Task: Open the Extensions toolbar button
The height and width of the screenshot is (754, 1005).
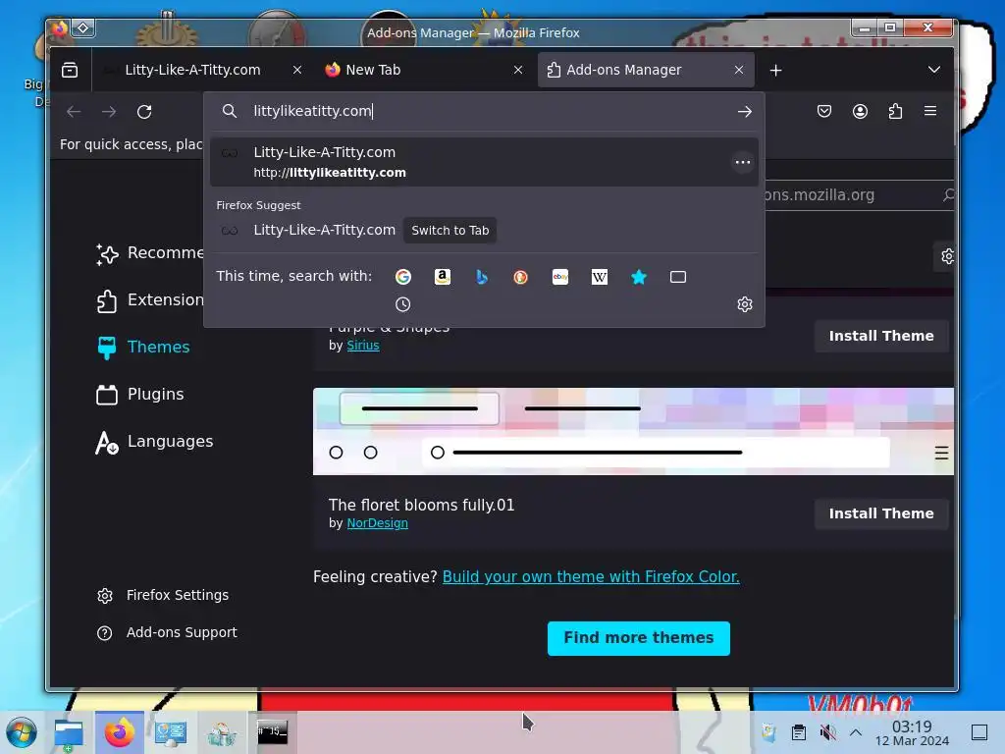Action: coord(895,112)
